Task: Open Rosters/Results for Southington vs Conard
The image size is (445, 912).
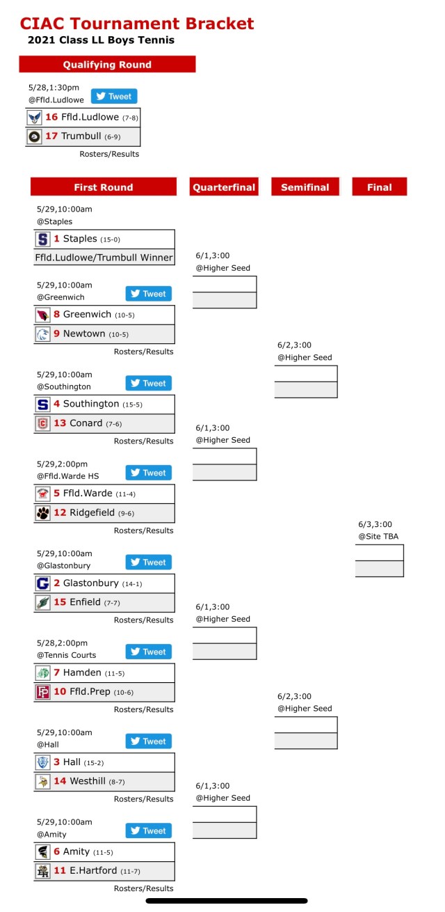Action: click(x=143, y=441)
